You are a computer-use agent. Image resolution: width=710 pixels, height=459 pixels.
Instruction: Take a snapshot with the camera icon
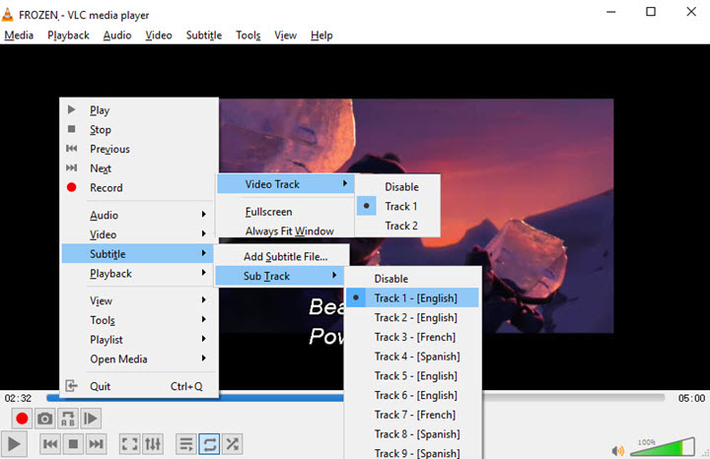point(44,419)
